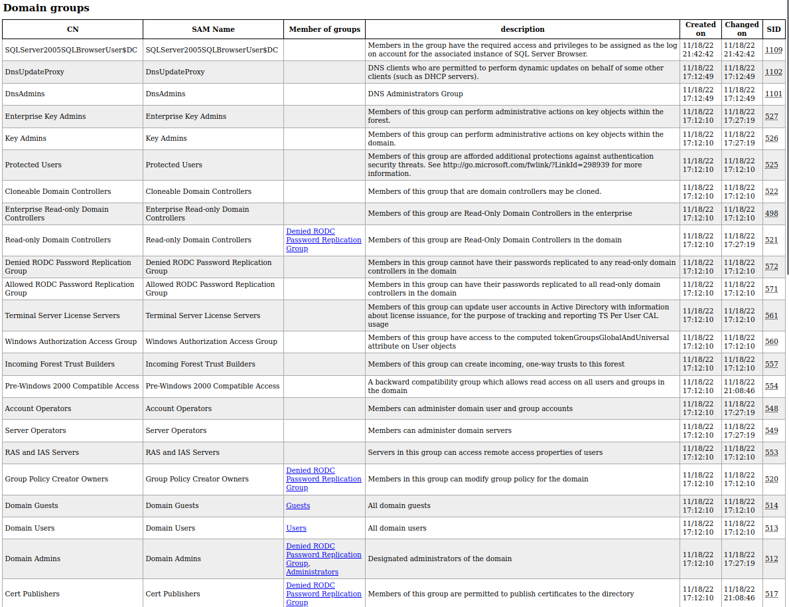Click SID 557 for Incoming Forest Trust Builders
Image resolution: width=789 pixels, height=607 pixels.
point(771,364)
